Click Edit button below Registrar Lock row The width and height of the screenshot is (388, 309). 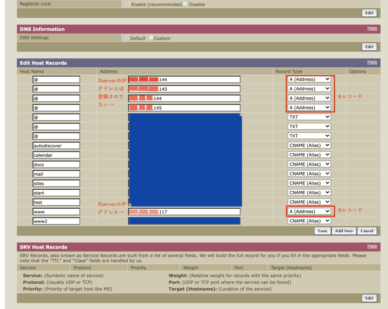[369, 13]
